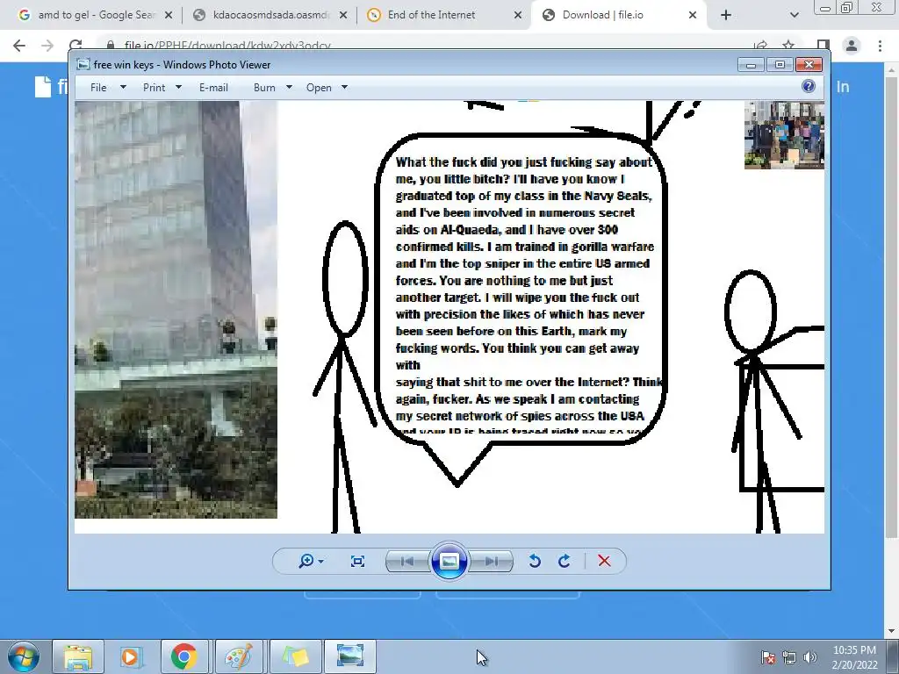This screenshot has width=899, height=674.
Task: Bookmark this page with star icon
Action: coord(789,46)
